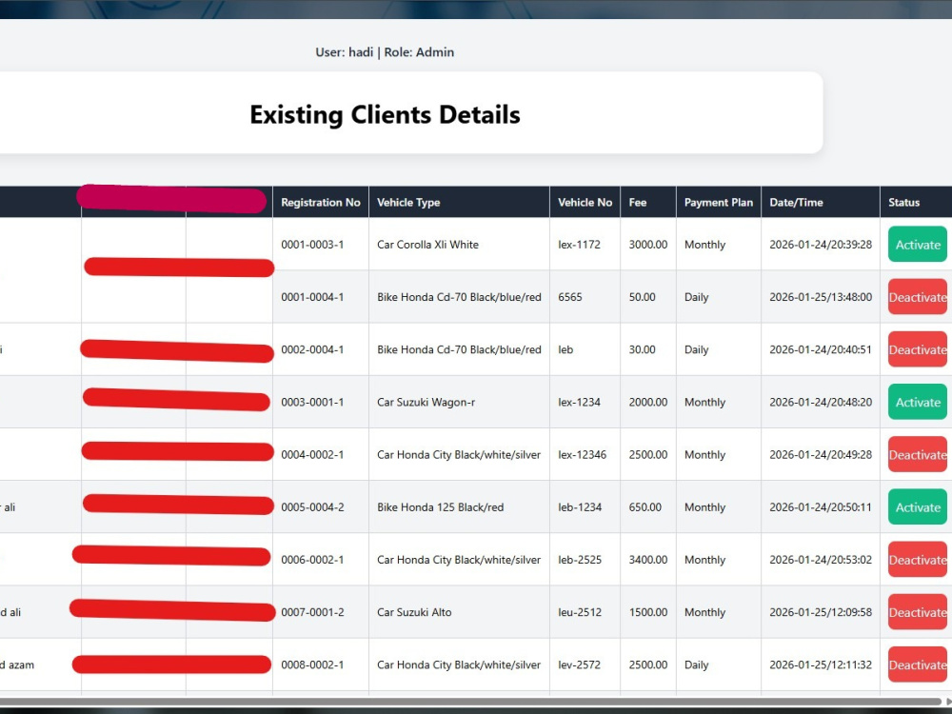This screenshot has height=714, width=952.
Task: Select the Existing Clients Details heading
Action: [385, 114]
